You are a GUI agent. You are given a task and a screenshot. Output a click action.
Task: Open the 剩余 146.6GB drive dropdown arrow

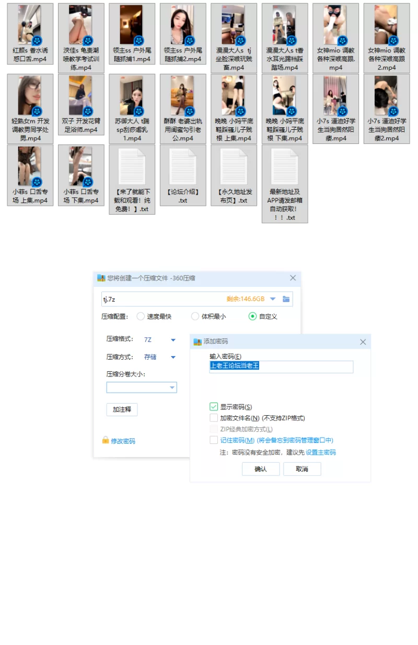273,299
